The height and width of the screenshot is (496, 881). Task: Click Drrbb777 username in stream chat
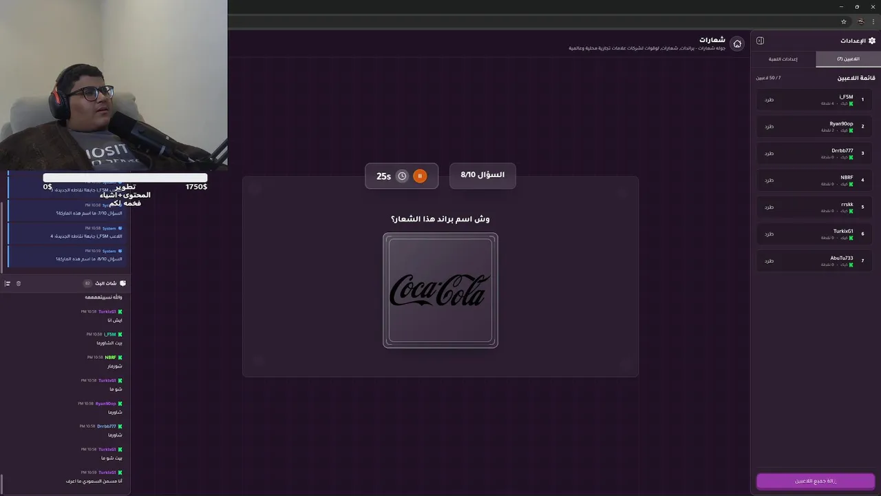click(107, 426)
